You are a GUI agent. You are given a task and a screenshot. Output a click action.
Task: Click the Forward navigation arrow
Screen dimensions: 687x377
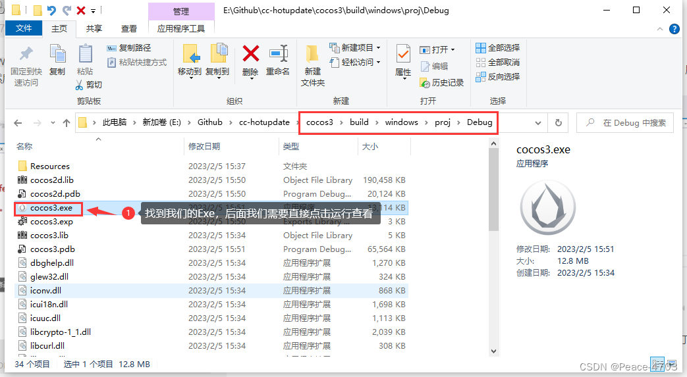coord(38,123)
